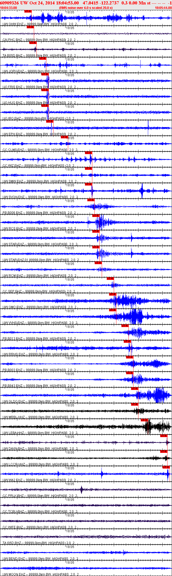Select the red pick flag on B006 trace
This screenshot has height=576, width=172.
91,200
